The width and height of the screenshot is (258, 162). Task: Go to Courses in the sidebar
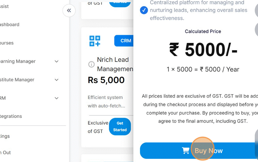tap(7, 43)
